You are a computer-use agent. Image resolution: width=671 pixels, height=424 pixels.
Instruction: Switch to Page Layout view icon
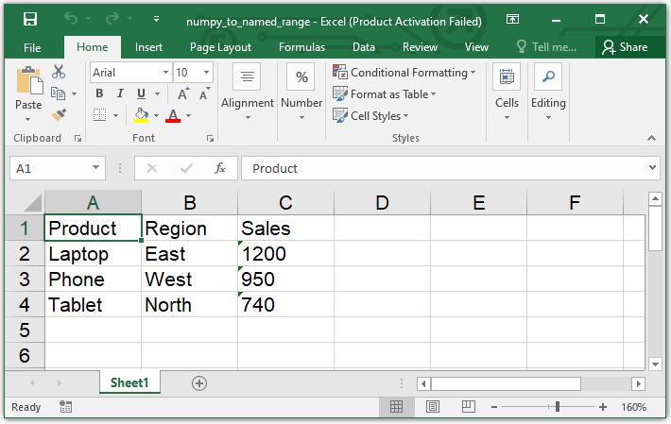[432, 407]
